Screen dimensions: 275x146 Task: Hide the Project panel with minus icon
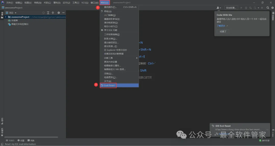point(63,13)
